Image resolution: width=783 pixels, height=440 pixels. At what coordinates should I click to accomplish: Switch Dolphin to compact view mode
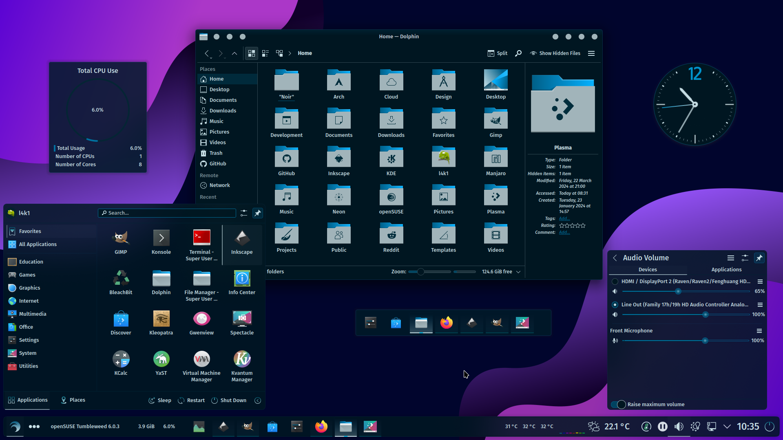[x=265, y=53]
